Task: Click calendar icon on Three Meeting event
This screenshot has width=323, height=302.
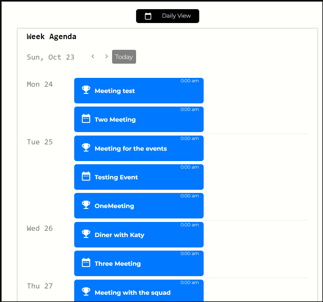Action: (86, 263)
